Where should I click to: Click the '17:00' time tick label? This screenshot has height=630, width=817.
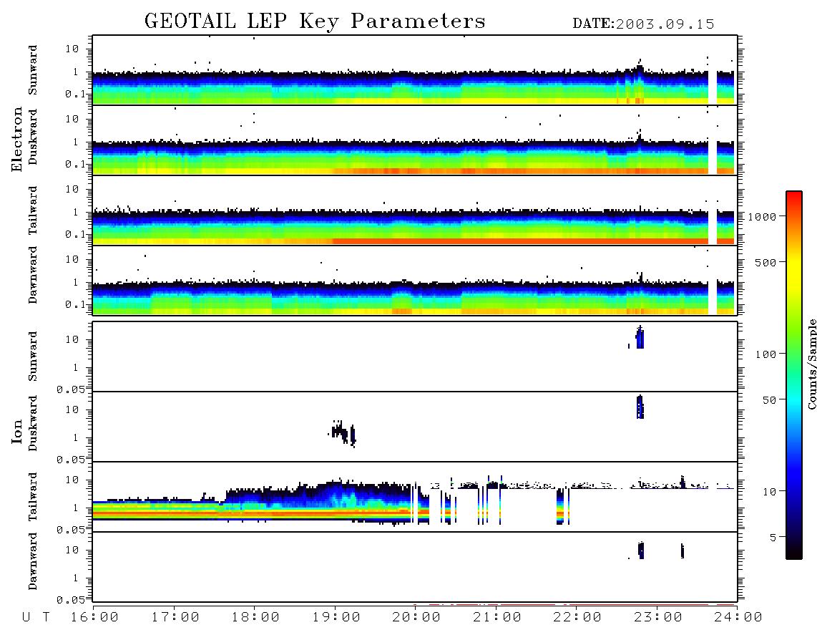pyautogui.click(x=175, y=618)
